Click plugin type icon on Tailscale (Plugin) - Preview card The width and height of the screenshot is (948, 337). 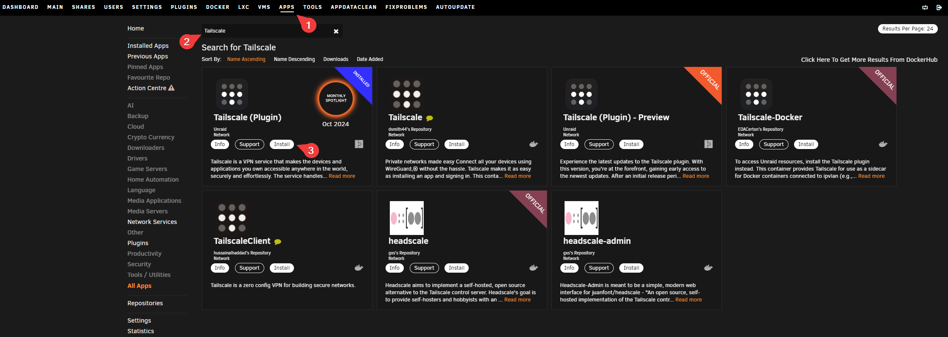pyautogui.click(x=708, y=144)
